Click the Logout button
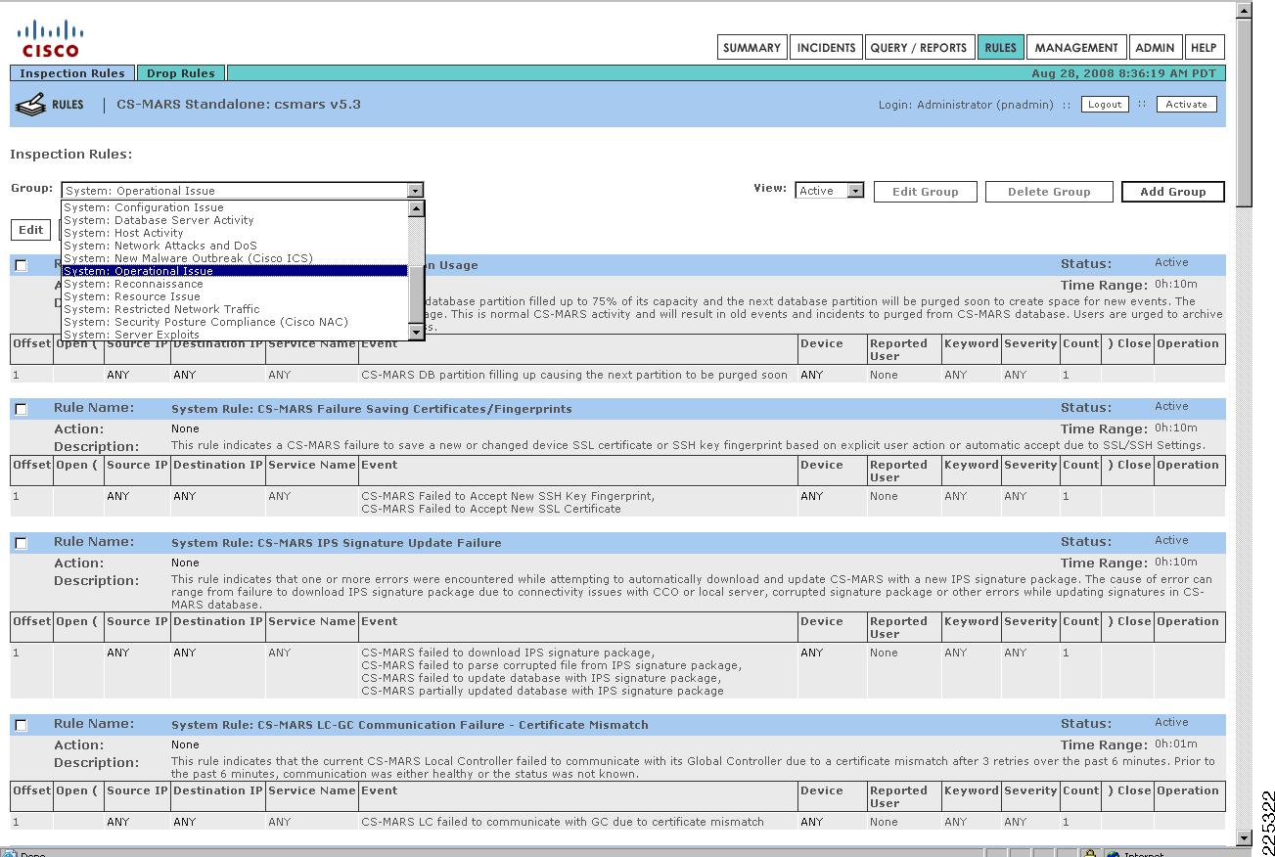 [x=1105, y=105]
